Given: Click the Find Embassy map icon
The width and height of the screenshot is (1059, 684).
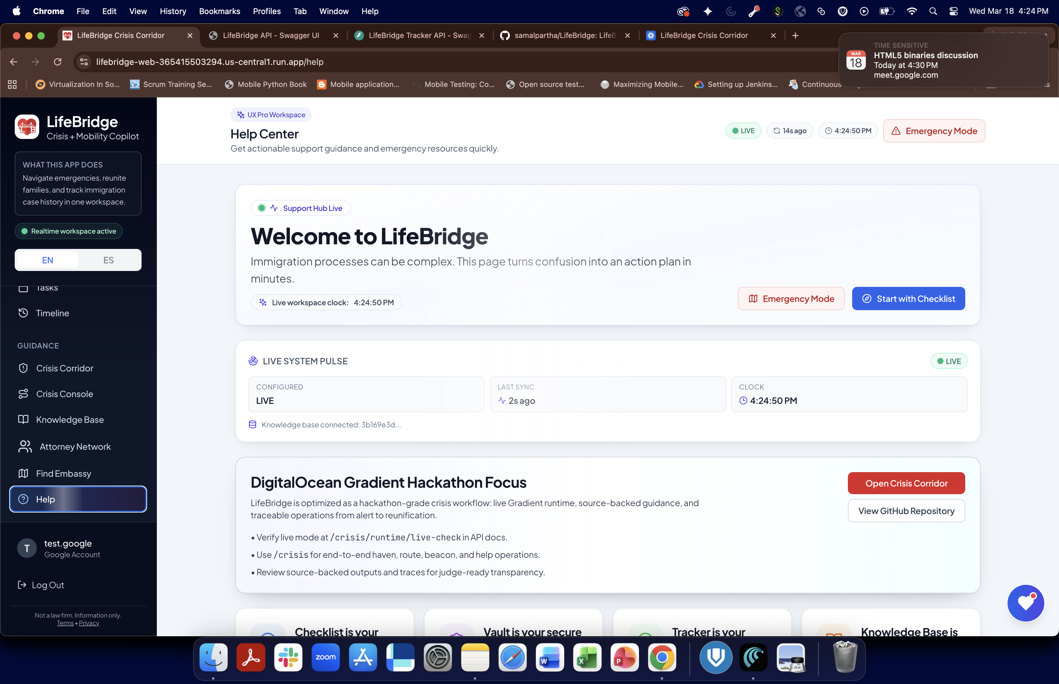Looking at the screenshot, I should (23, 473).
